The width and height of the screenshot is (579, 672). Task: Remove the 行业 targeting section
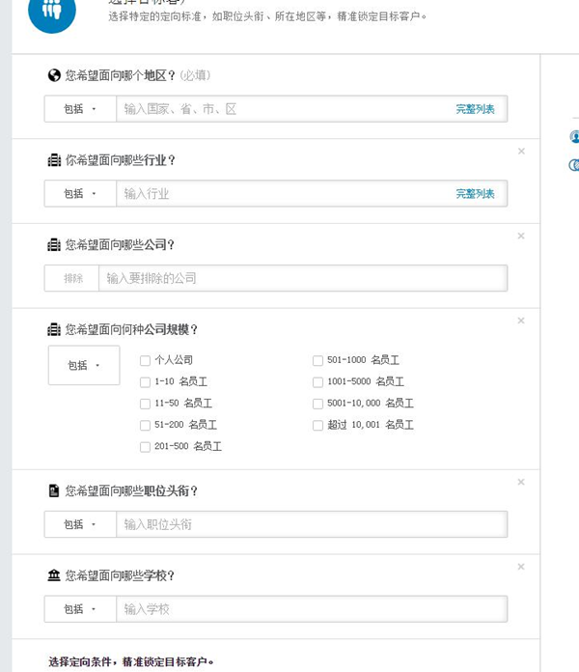[521, 151]
